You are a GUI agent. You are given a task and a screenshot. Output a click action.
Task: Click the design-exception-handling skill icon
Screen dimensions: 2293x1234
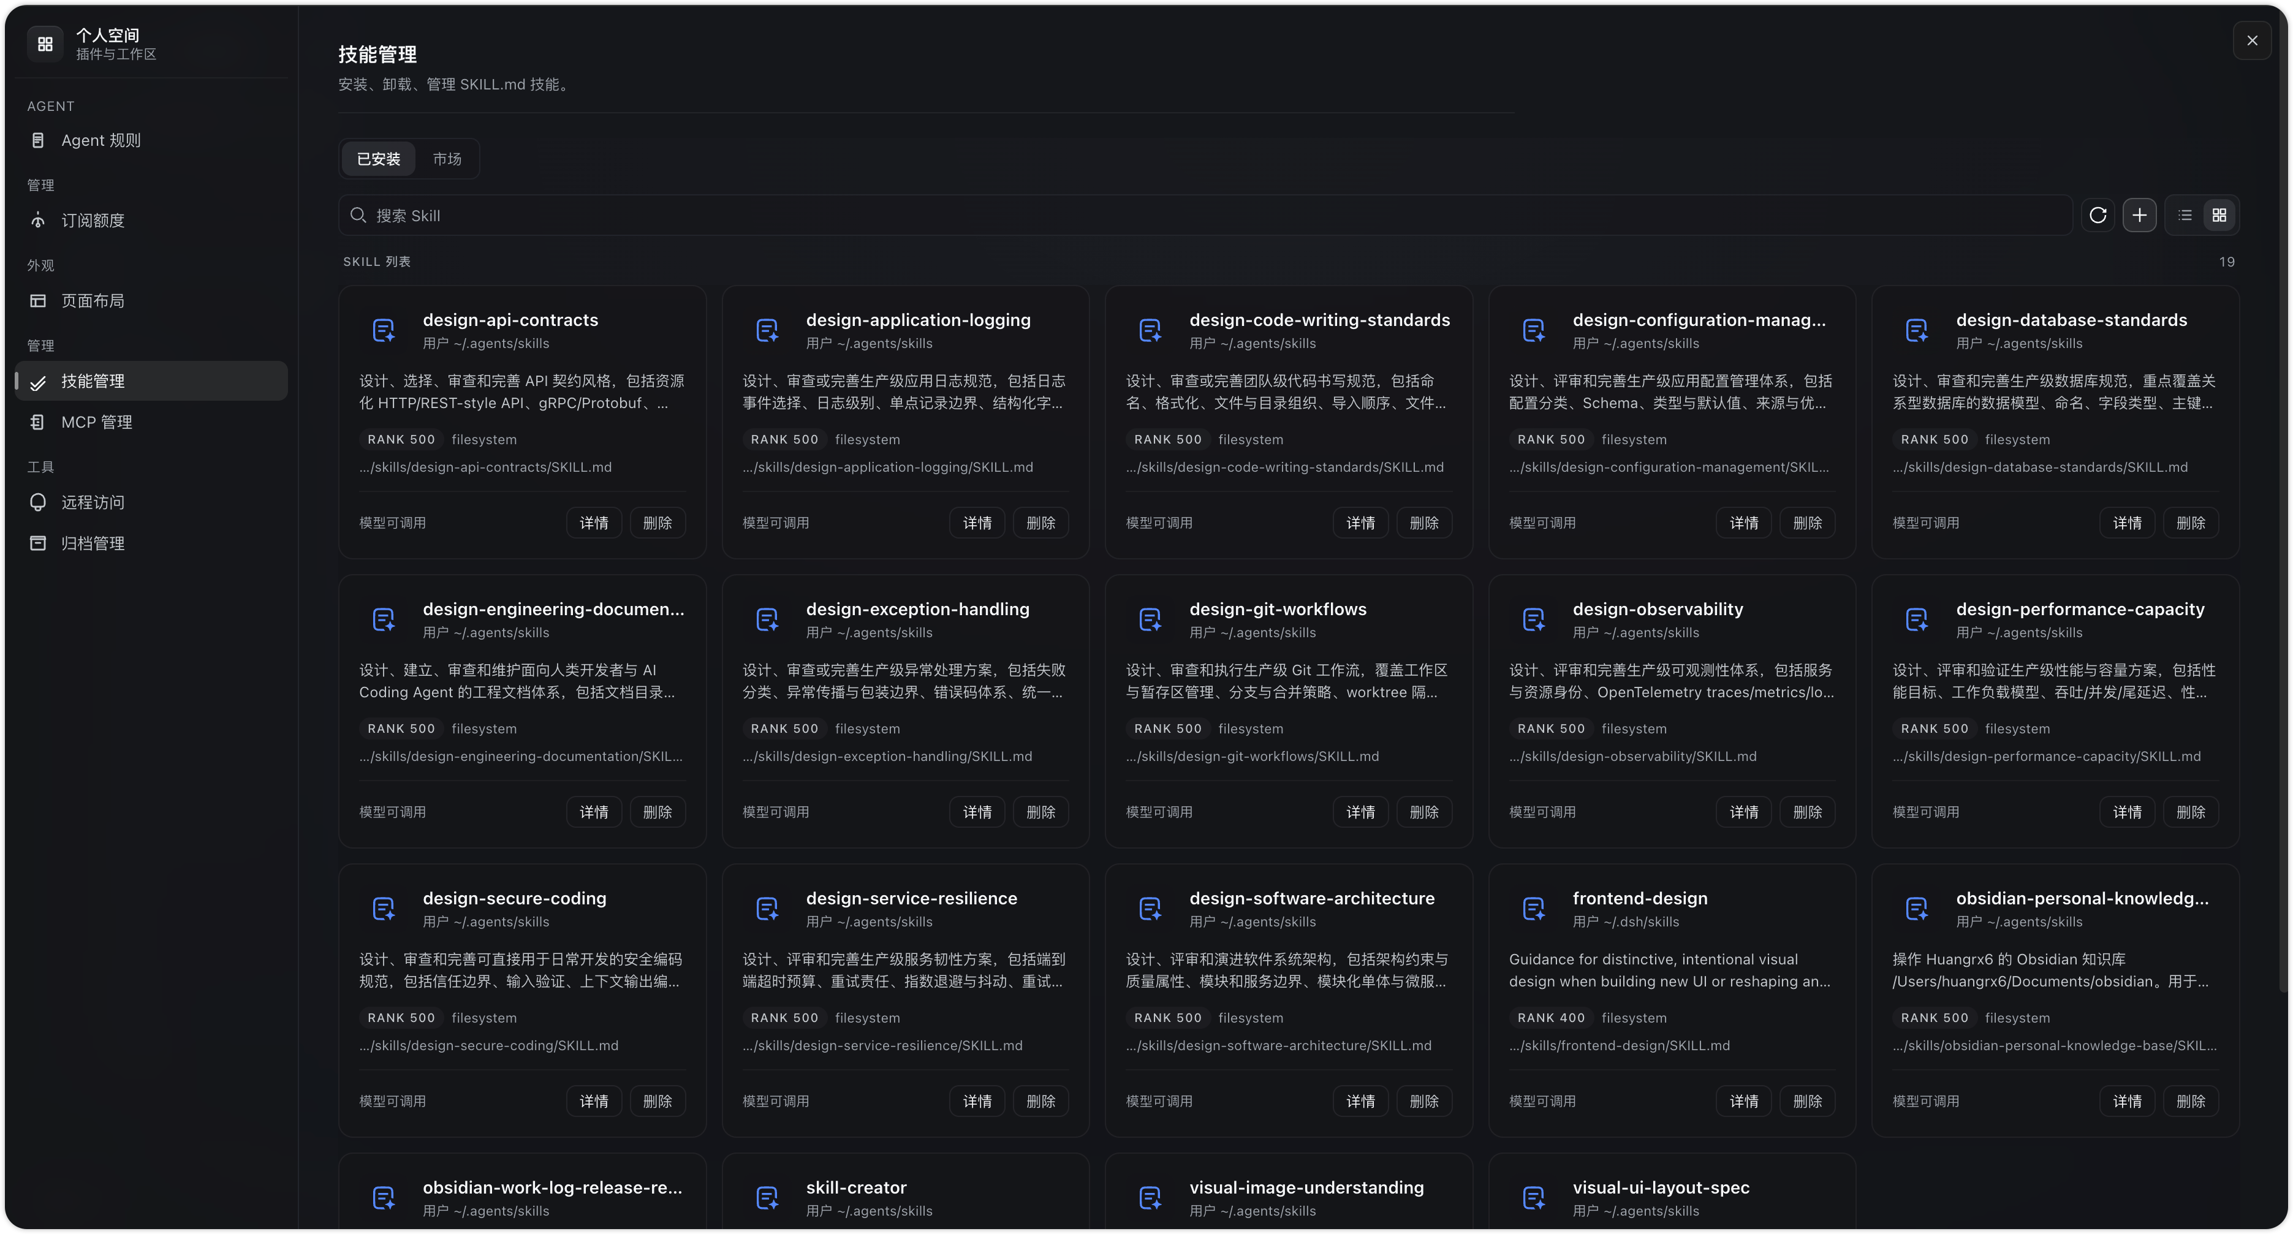pos(767,619)
